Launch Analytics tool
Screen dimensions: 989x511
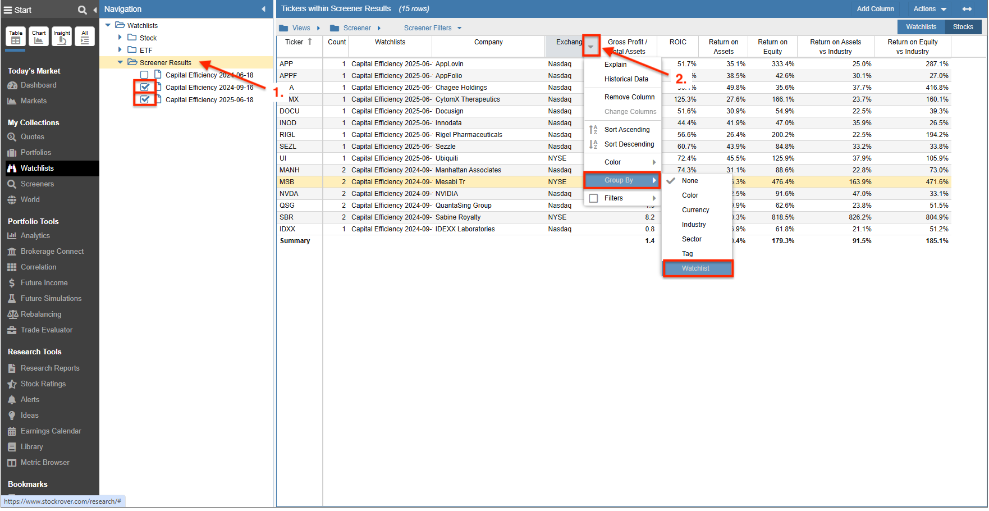(35, 236)
